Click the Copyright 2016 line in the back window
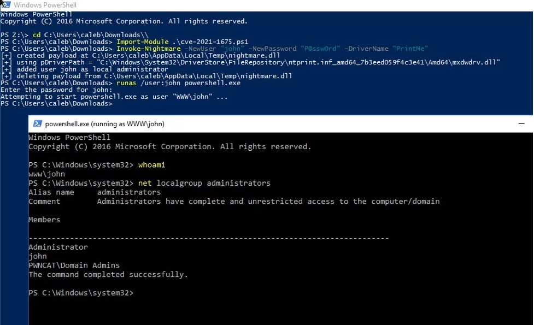The height and width of the screenshot is (325, 534). [x=124, y=21]
